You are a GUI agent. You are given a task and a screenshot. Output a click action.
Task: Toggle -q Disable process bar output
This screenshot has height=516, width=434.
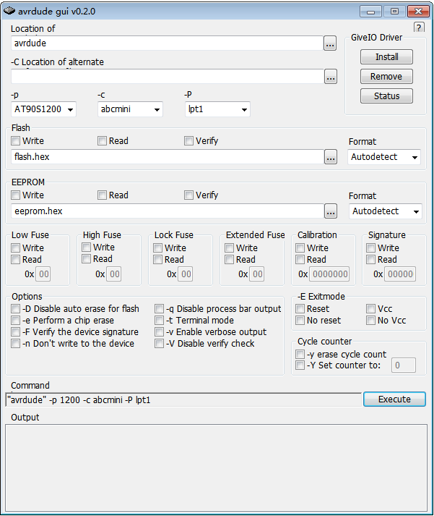click(x=159, y=309)
